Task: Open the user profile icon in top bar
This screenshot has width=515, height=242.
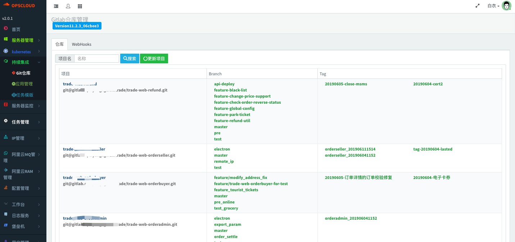Action: pyautogui.click(x=68, y=6)
